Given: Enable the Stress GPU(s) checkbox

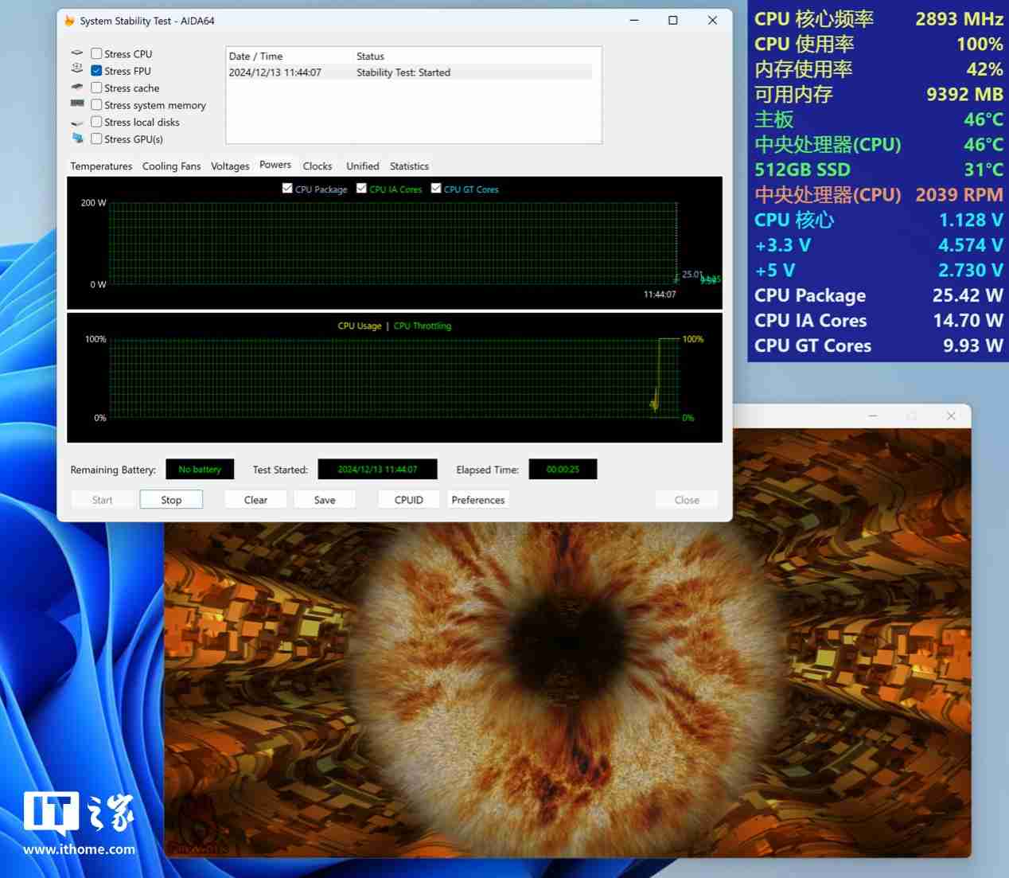Looking at the screenshot, I should tap(96, 139).
